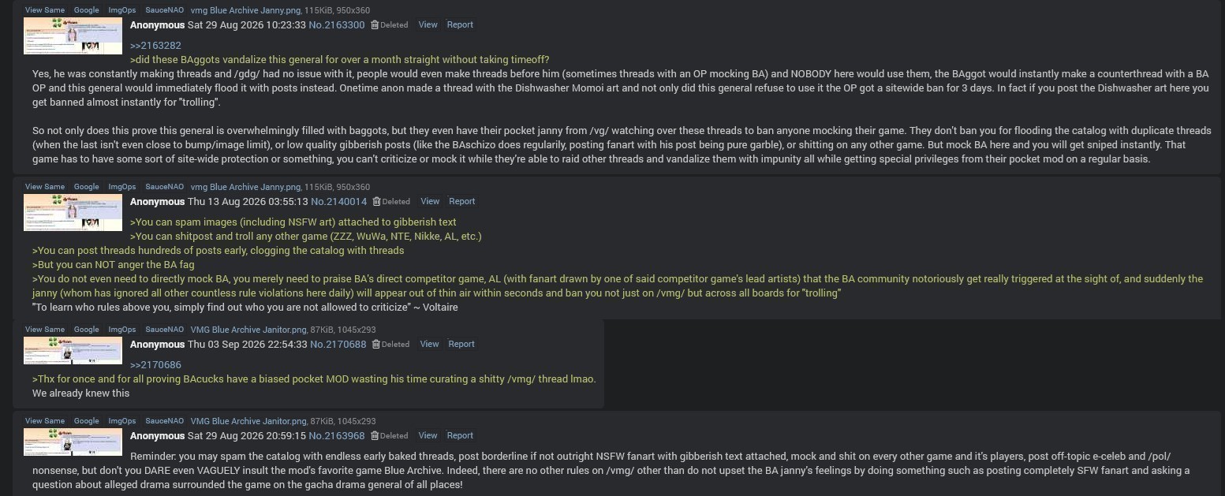Screen dimensions: 1225x496
Task: Open Google image search for the second post
Action: coord(86,187)
